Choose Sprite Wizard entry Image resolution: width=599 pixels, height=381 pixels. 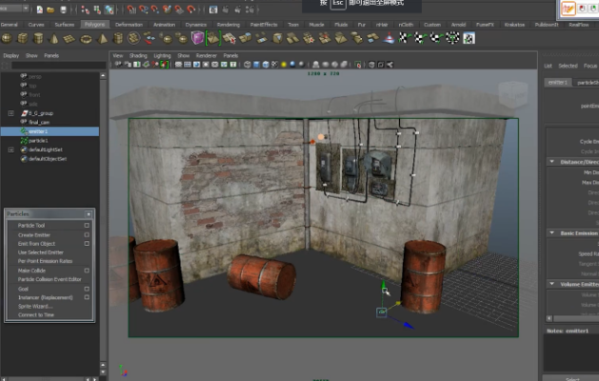[x=35, y=307]
